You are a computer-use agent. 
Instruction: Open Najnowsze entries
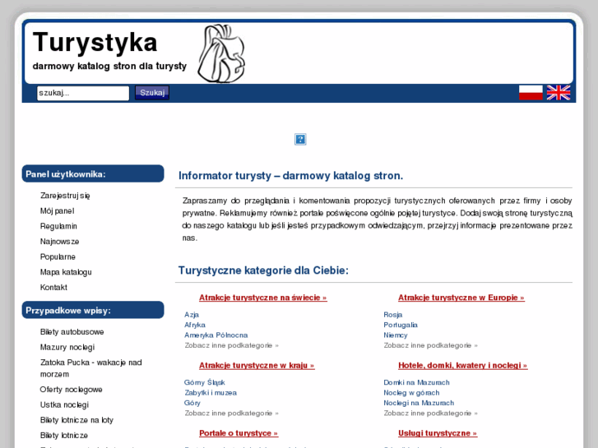60,242
